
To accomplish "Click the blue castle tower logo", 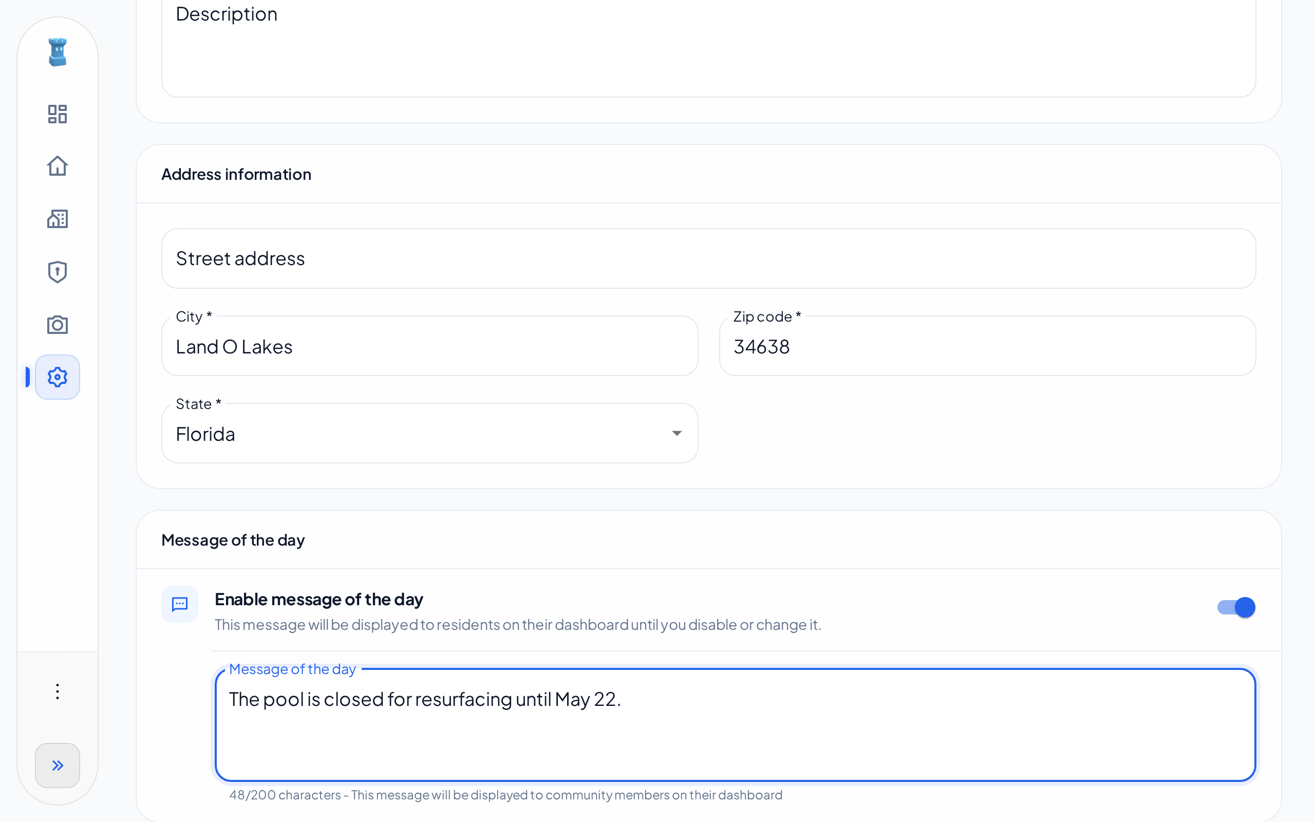I will coord(57,52).
